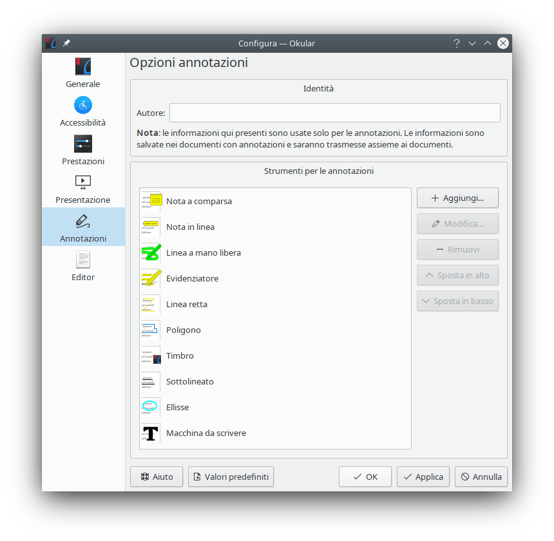Select the Poligono tool in list

click(x=183, y=330)
